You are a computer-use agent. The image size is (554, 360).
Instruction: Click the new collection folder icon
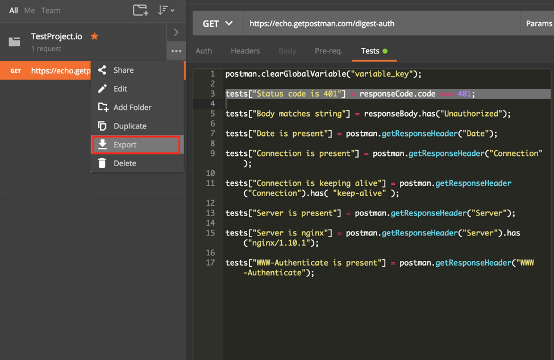[140, 10]
